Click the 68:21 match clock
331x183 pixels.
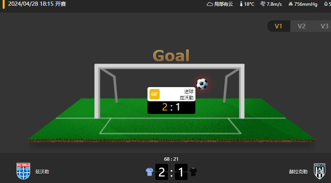[x=171, y=159]
